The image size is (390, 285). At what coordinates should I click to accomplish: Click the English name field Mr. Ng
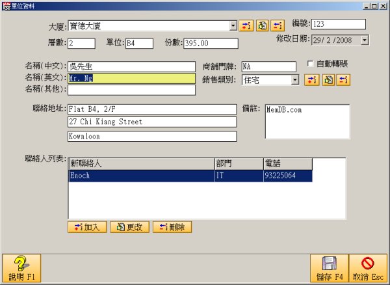click(x=131, y=78)
